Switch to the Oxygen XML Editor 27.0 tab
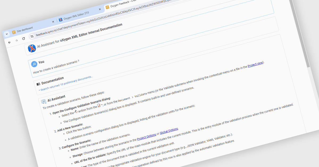Image resolution: width=319 pixels, height=167 pixels. click(77, 15)
